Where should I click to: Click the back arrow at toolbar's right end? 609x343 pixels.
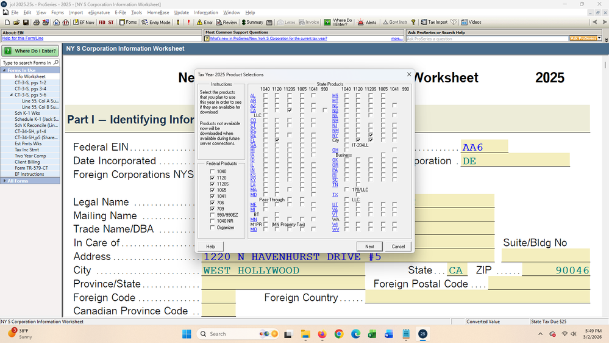(x=594, y=22)
